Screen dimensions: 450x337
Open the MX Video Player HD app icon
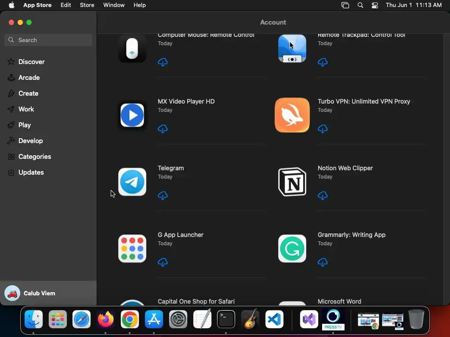click(132, 115)
